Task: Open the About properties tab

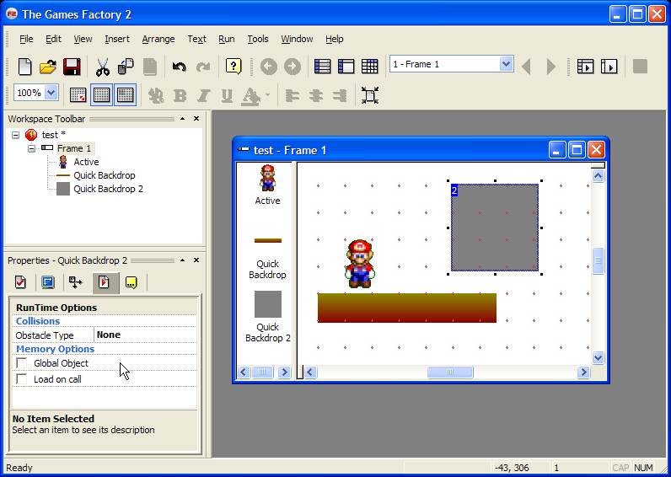Action: pos(132,282)
